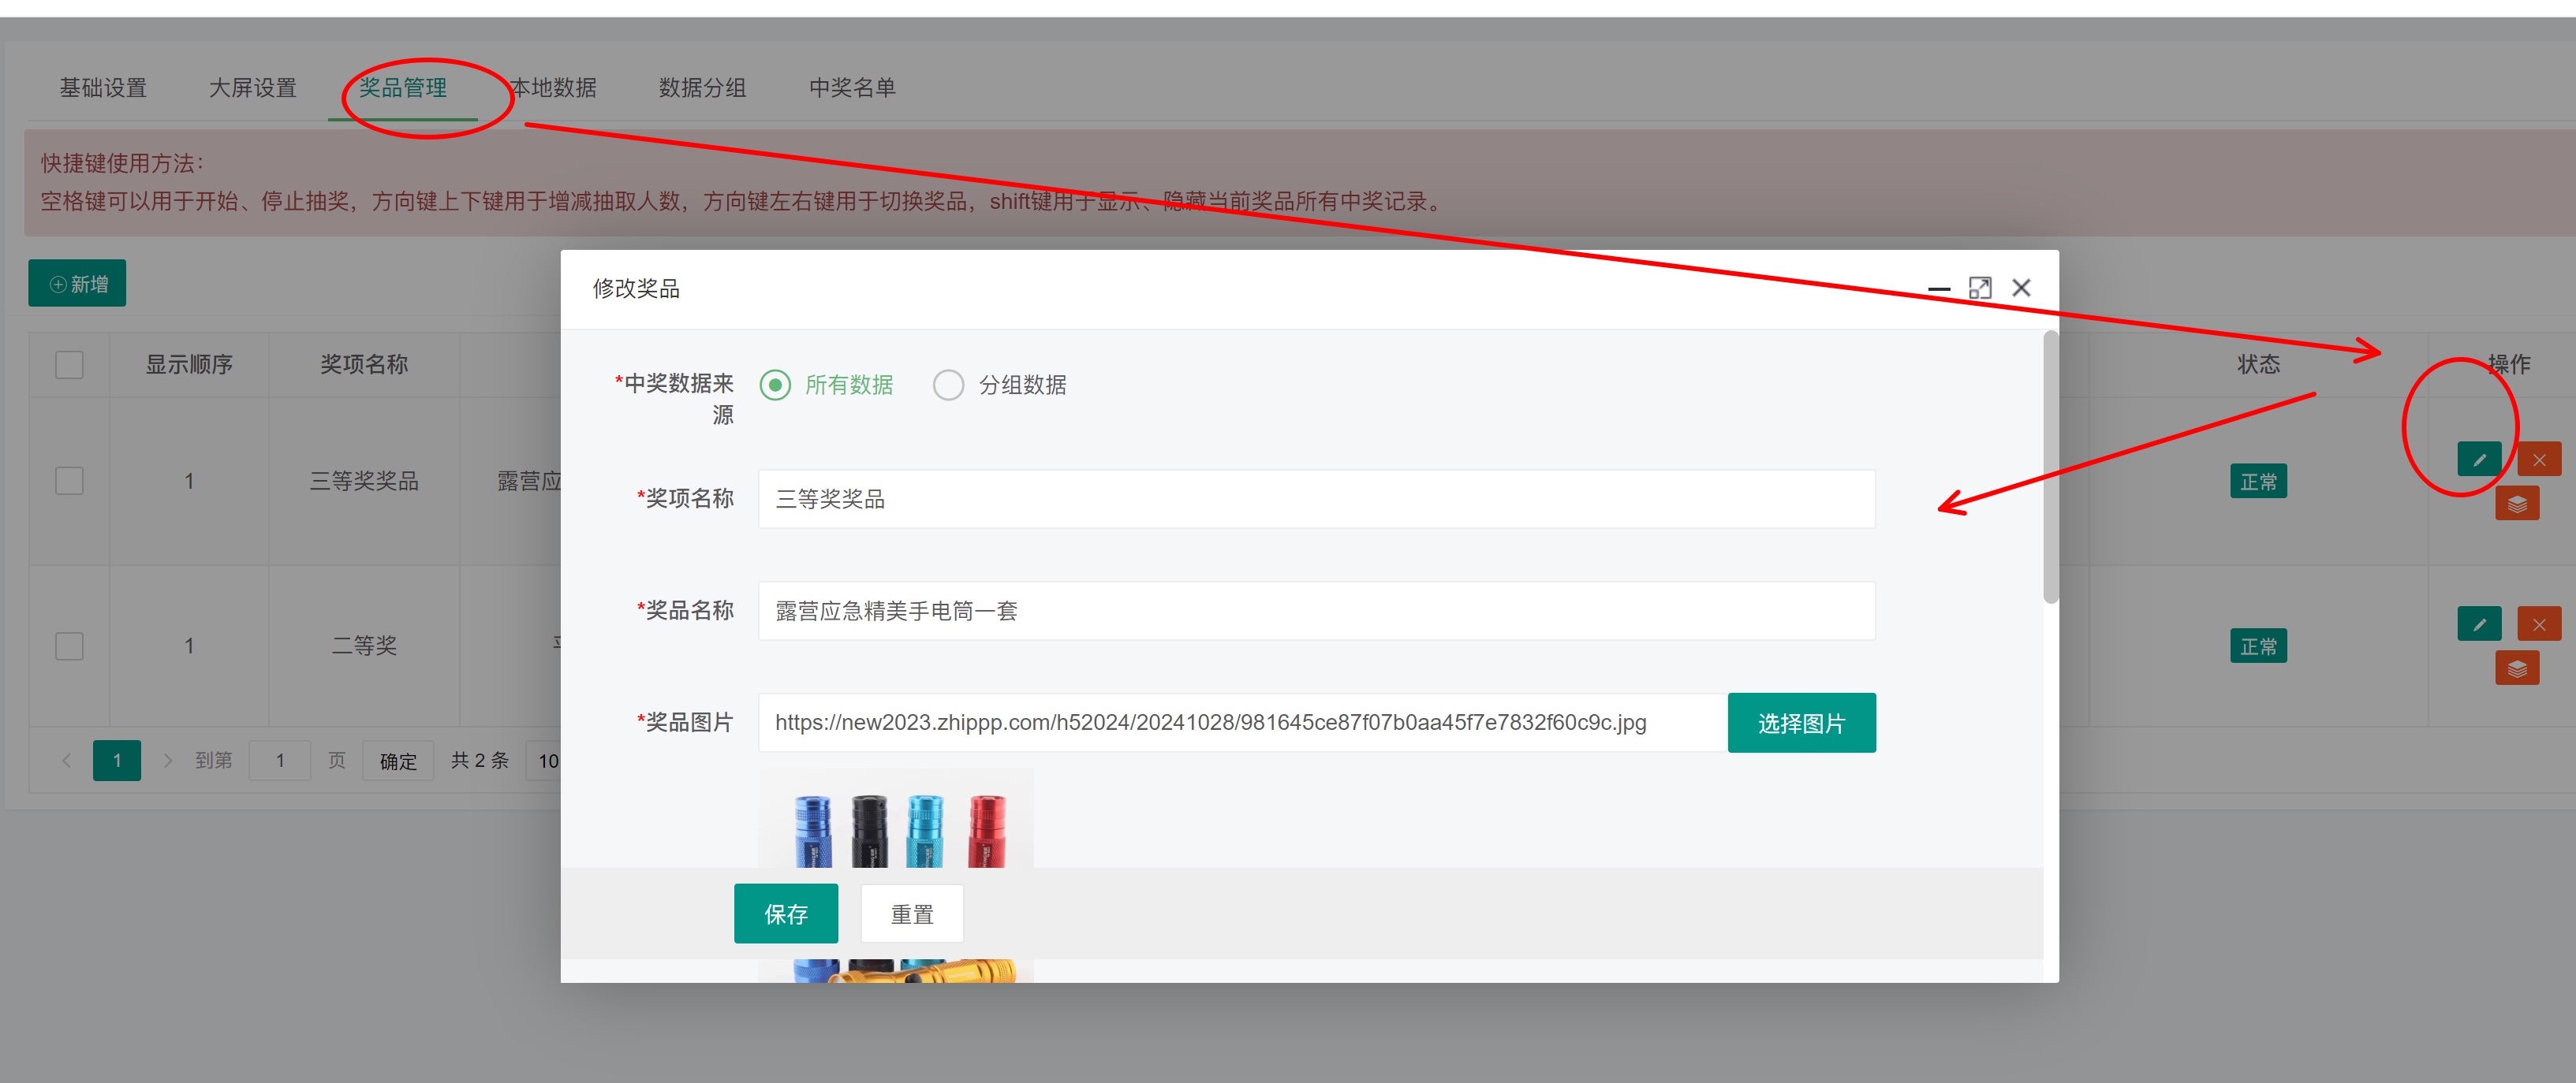Close the 修改奖品 dialog
Image resolution: width=2576 pixels, height=1083 pixels.
click(x=2021, y=288)
